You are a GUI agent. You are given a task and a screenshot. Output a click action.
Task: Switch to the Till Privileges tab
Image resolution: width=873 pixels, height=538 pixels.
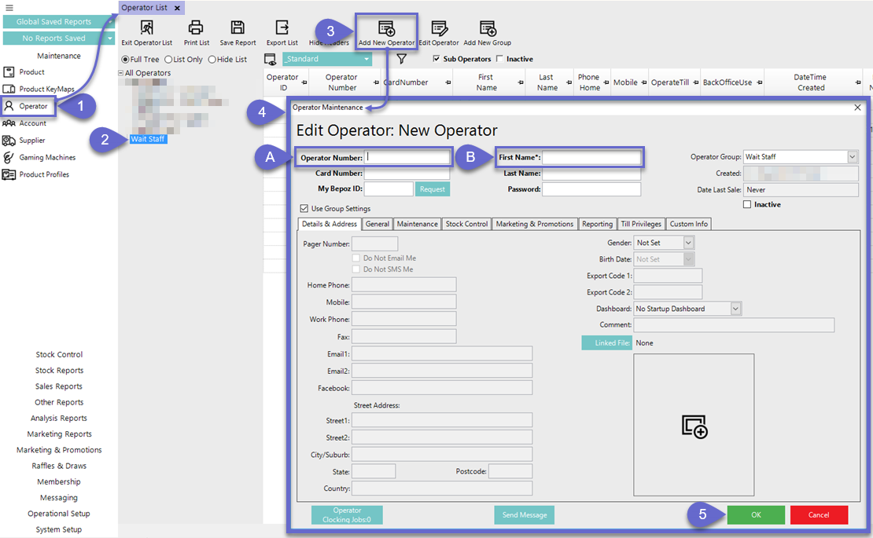(x=641, y=224)
